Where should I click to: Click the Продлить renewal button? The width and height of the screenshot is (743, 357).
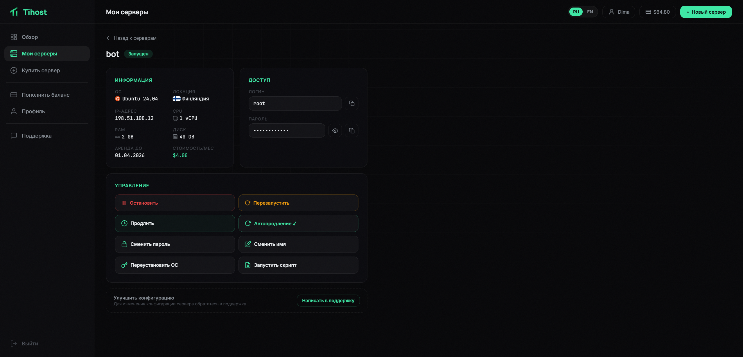pyautogui.click(x=175, y=223)
